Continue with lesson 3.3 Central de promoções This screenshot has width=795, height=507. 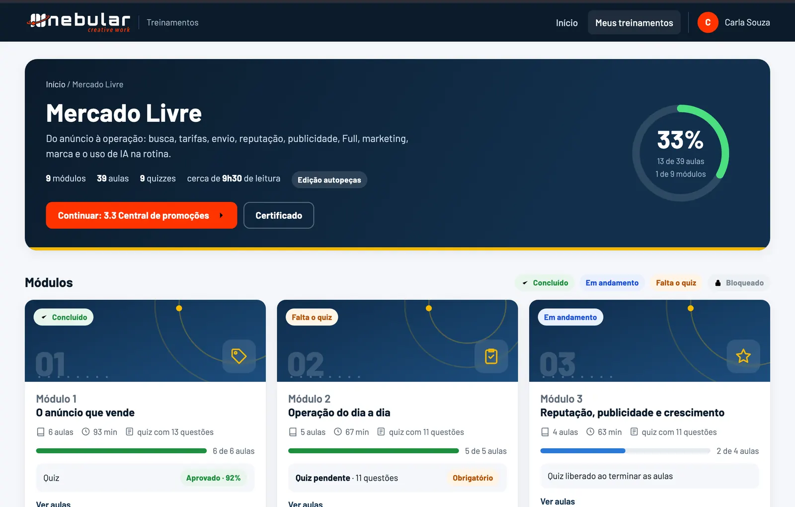pyautogui.click(x=142, y=215)
